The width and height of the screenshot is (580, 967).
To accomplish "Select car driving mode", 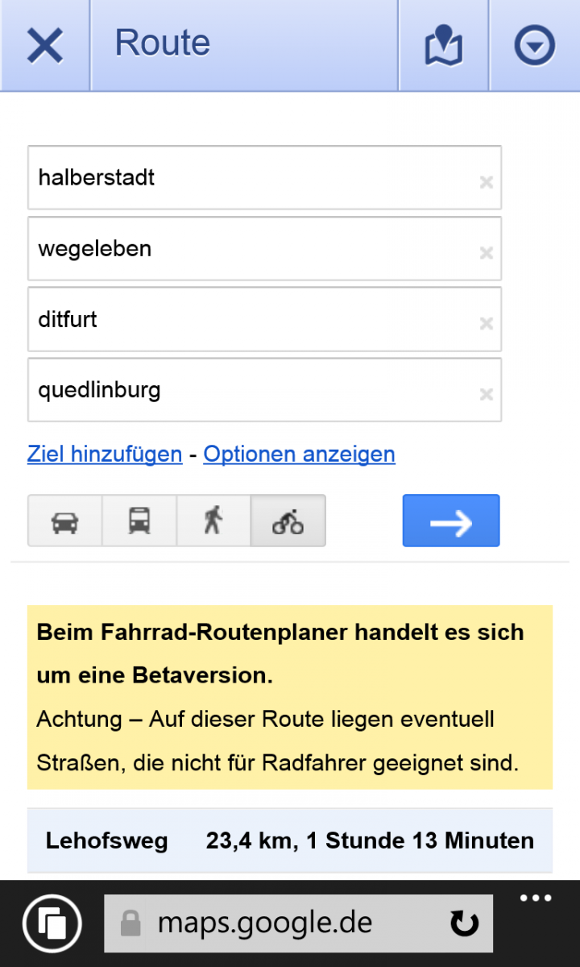I will pos(65,521).
